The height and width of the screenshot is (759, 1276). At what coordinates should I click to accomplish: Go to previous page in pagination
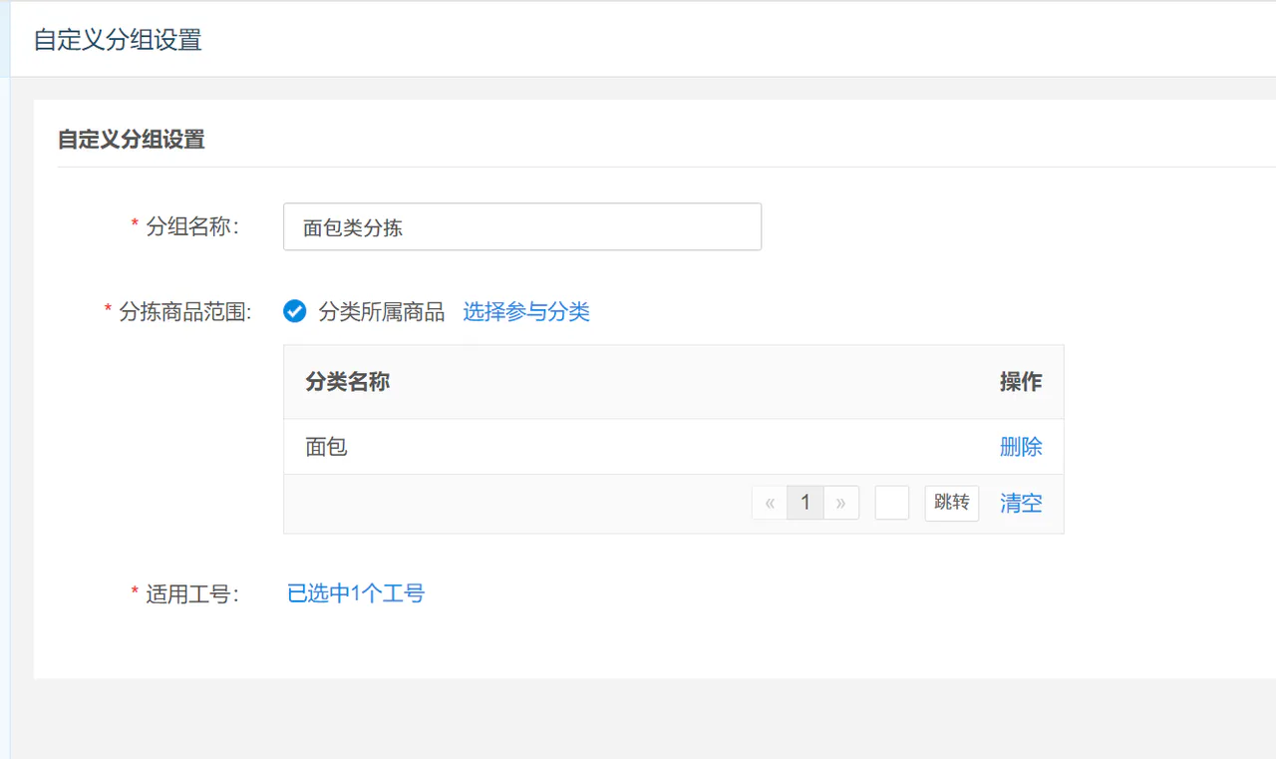click(x=770, y=504)
